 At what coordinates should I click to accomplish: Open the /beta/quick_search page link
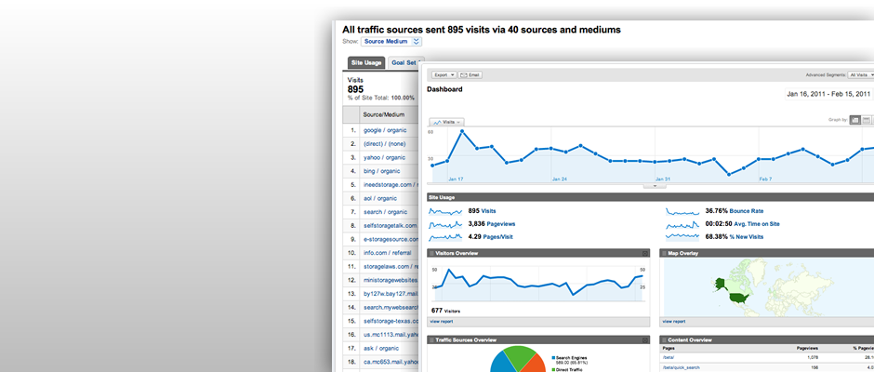pyautogui.click(x=681, y=367)
